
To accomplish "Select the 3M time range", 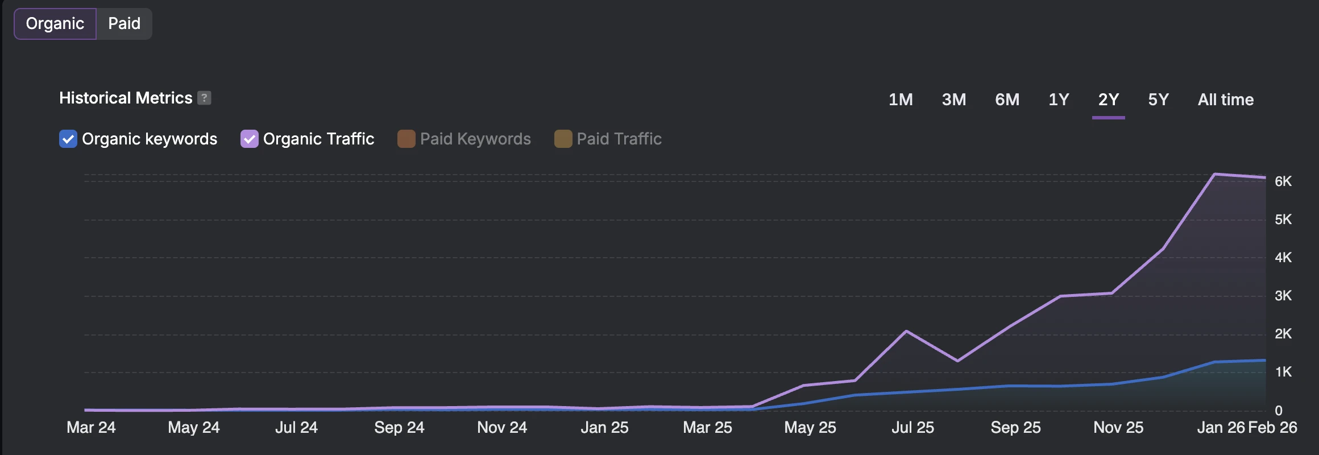I will (953, 100).
